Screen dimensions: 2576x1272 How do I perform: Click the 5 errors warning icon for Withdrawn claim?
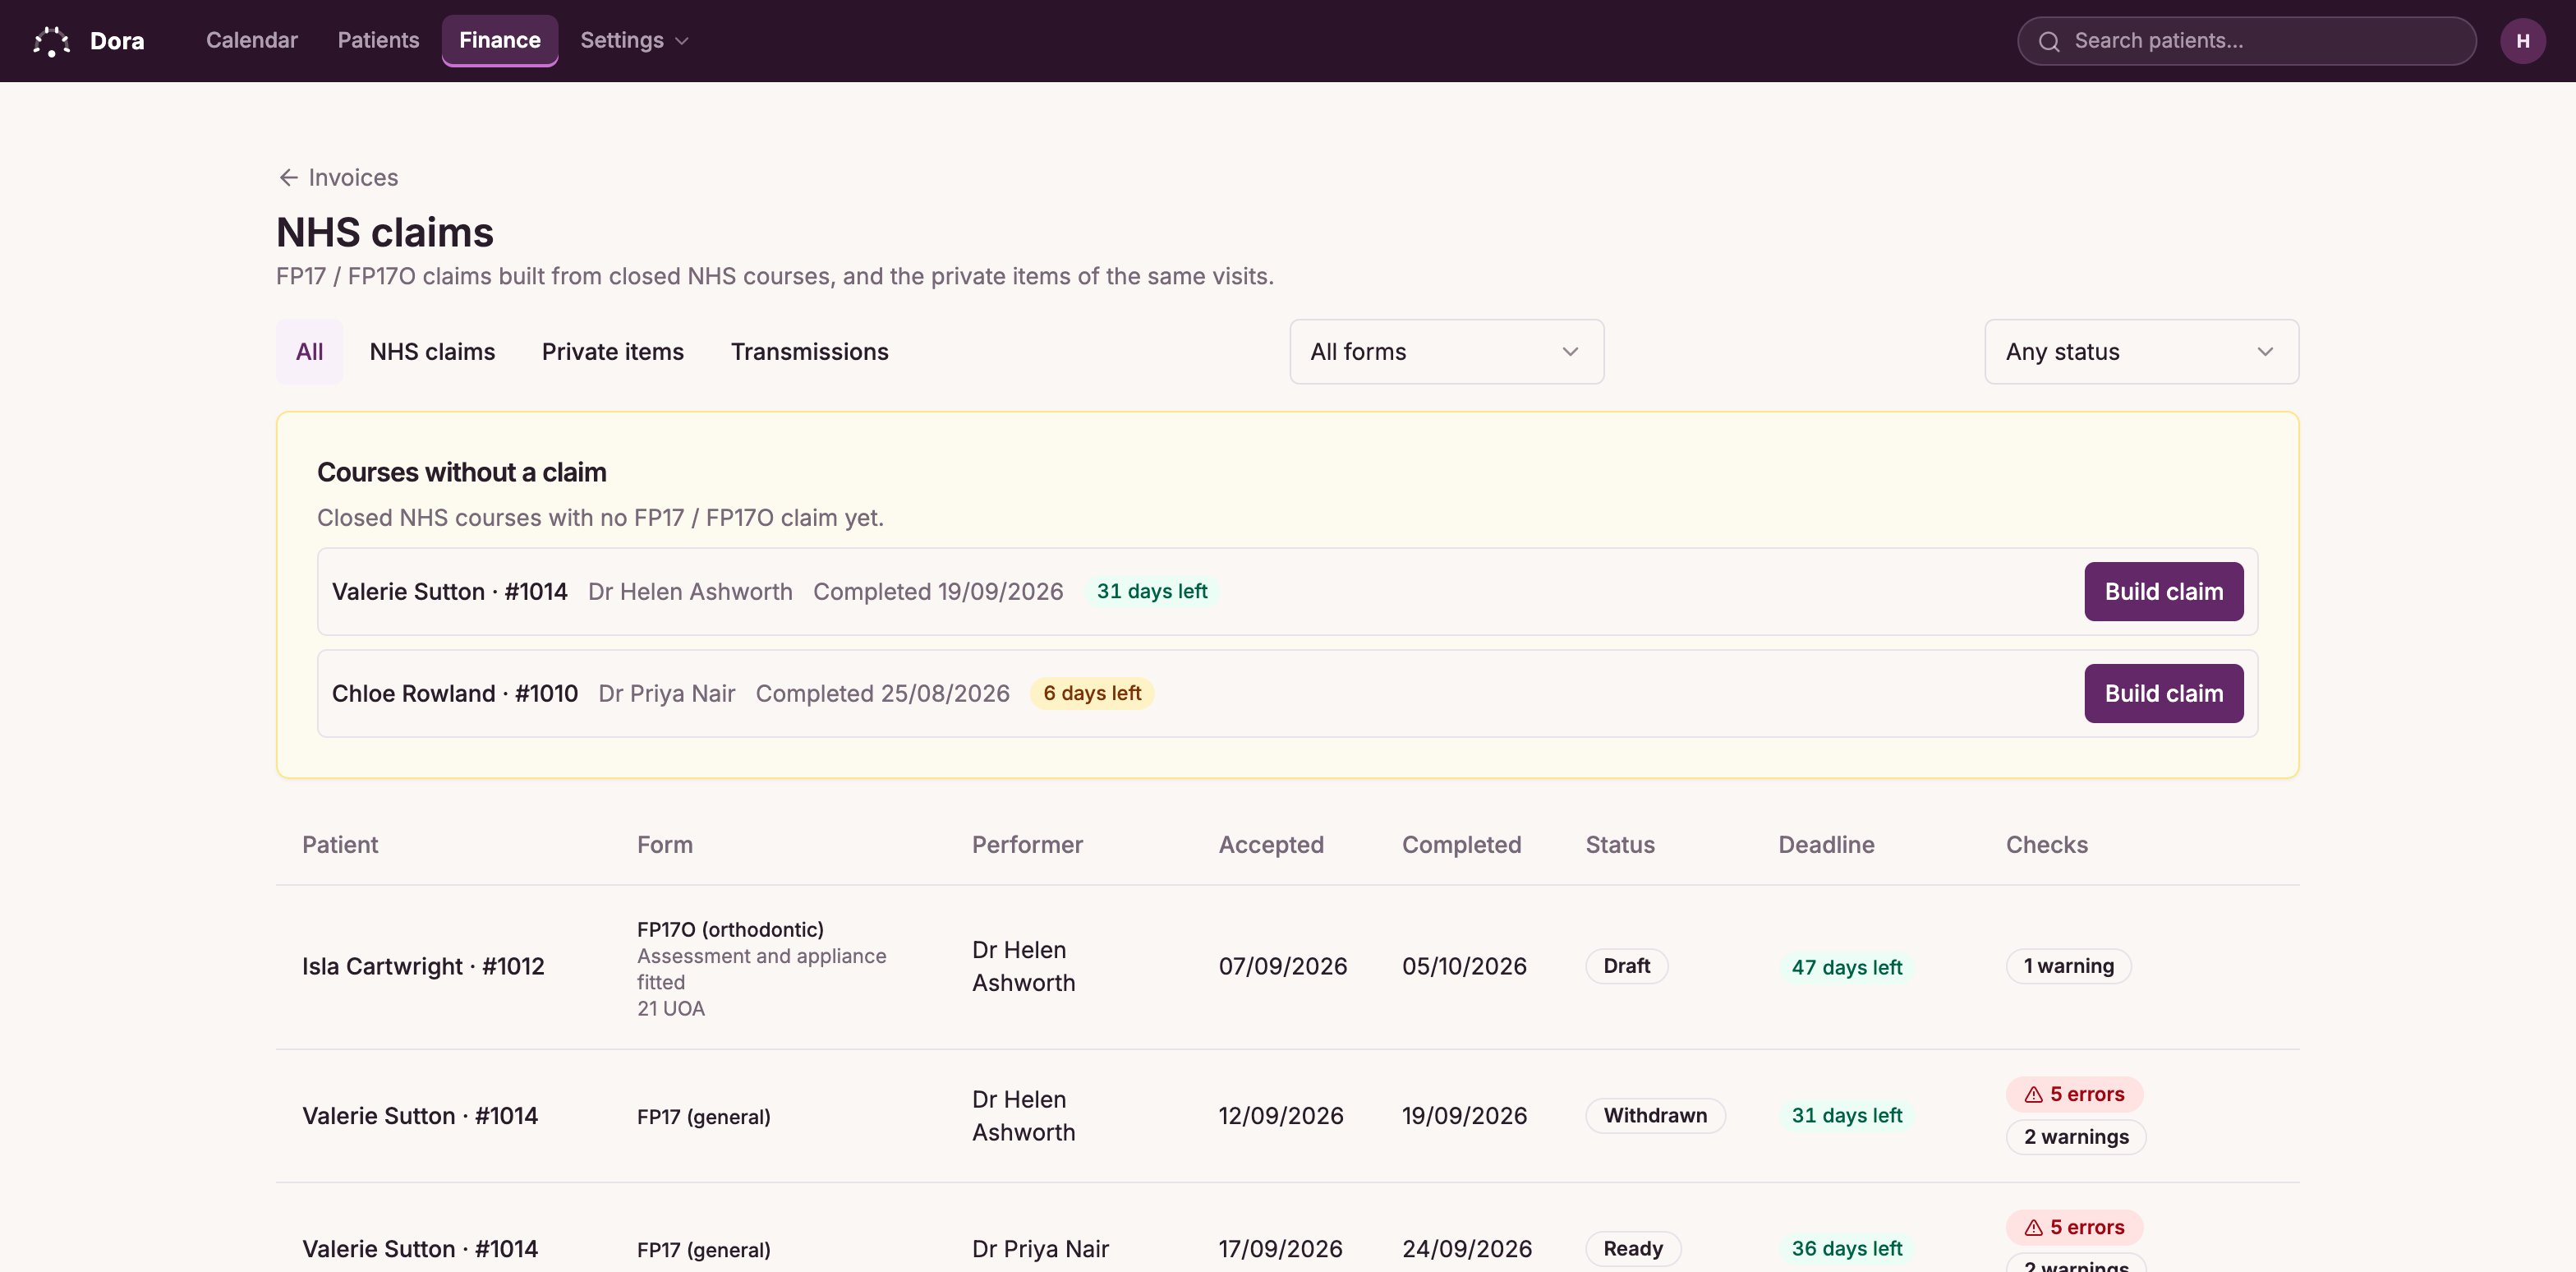[2033, 1094]
